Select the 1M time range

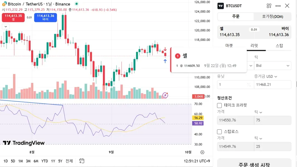click(21, 161)
